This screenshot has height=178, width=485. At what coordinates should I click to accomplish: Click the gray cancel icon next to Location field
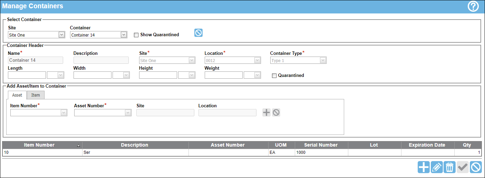coord(276,112)
